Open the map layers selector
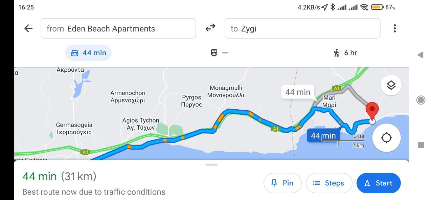433x200 pixels. pyautogui.click(x=391, y=85)
